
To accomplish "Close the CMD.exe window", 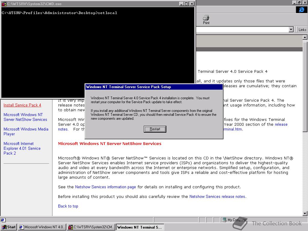I will (192, 4).
